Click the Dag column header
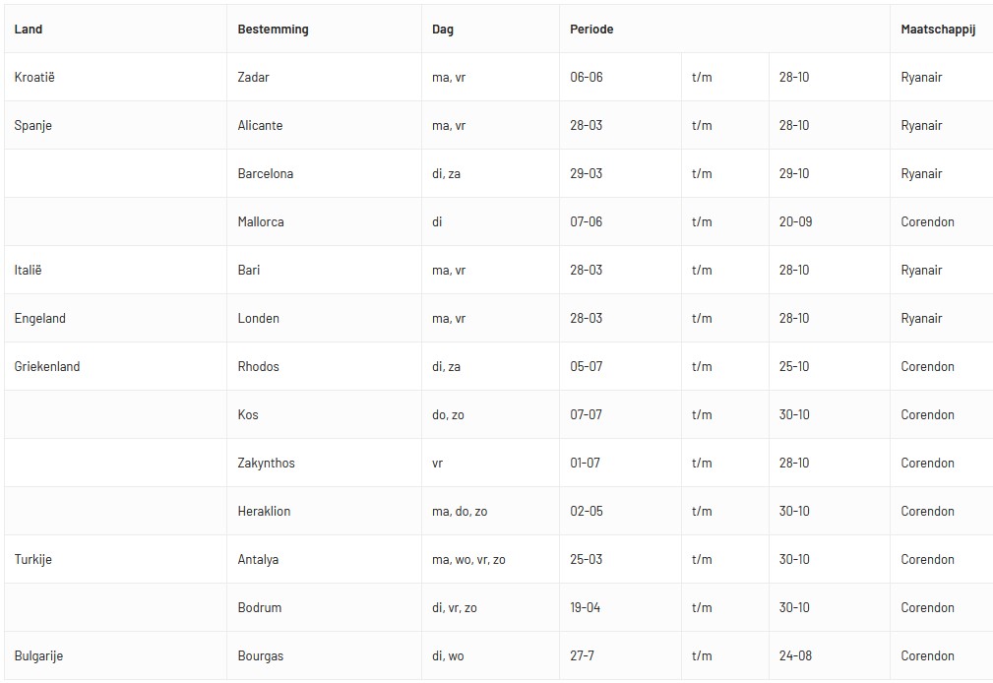This screenshot has height=683, width=993. 490,30
